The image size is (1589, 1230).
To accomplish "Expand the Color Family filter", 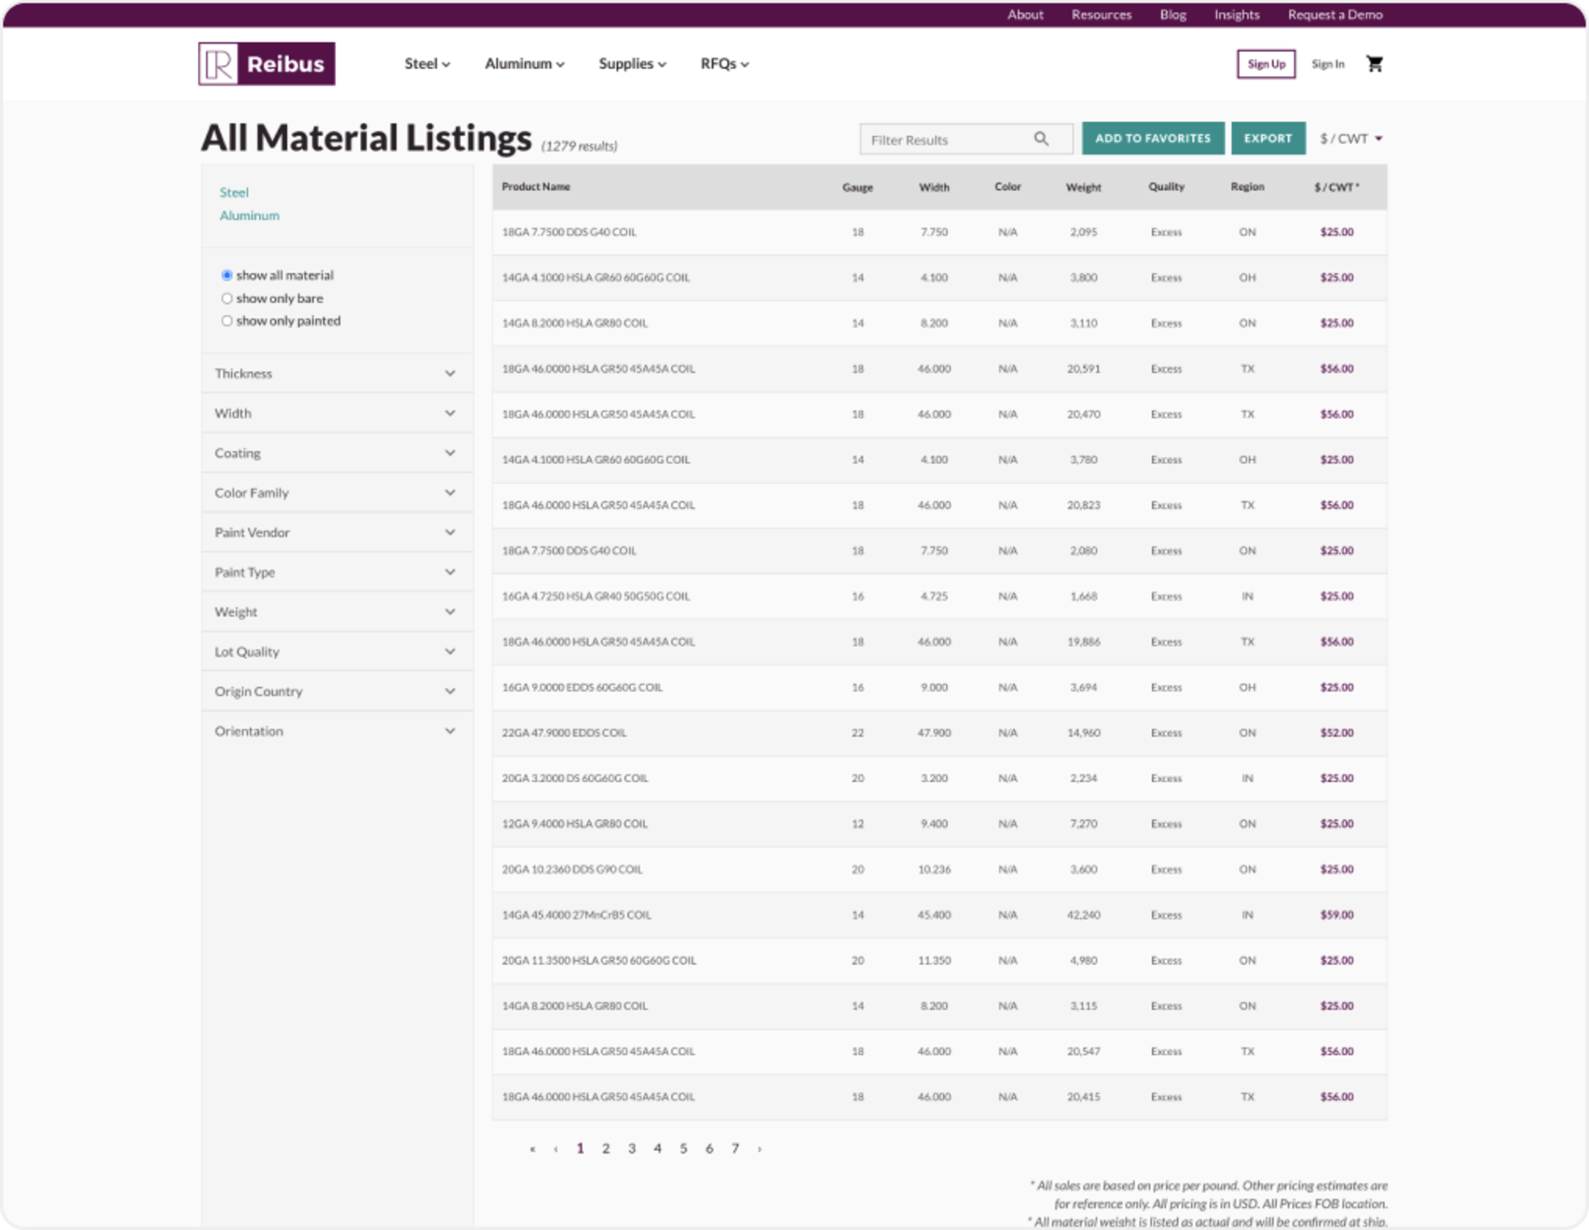I will coord(337,492).
